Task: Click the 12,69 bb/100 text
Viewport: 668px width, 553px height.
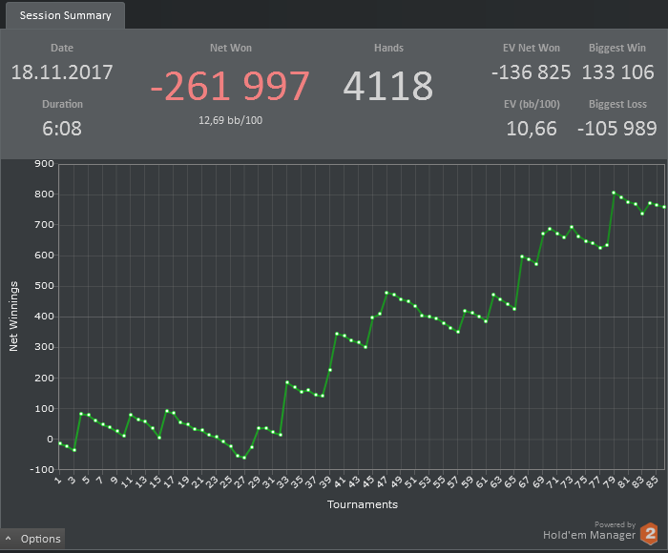Action: click(x=231, y=120)
